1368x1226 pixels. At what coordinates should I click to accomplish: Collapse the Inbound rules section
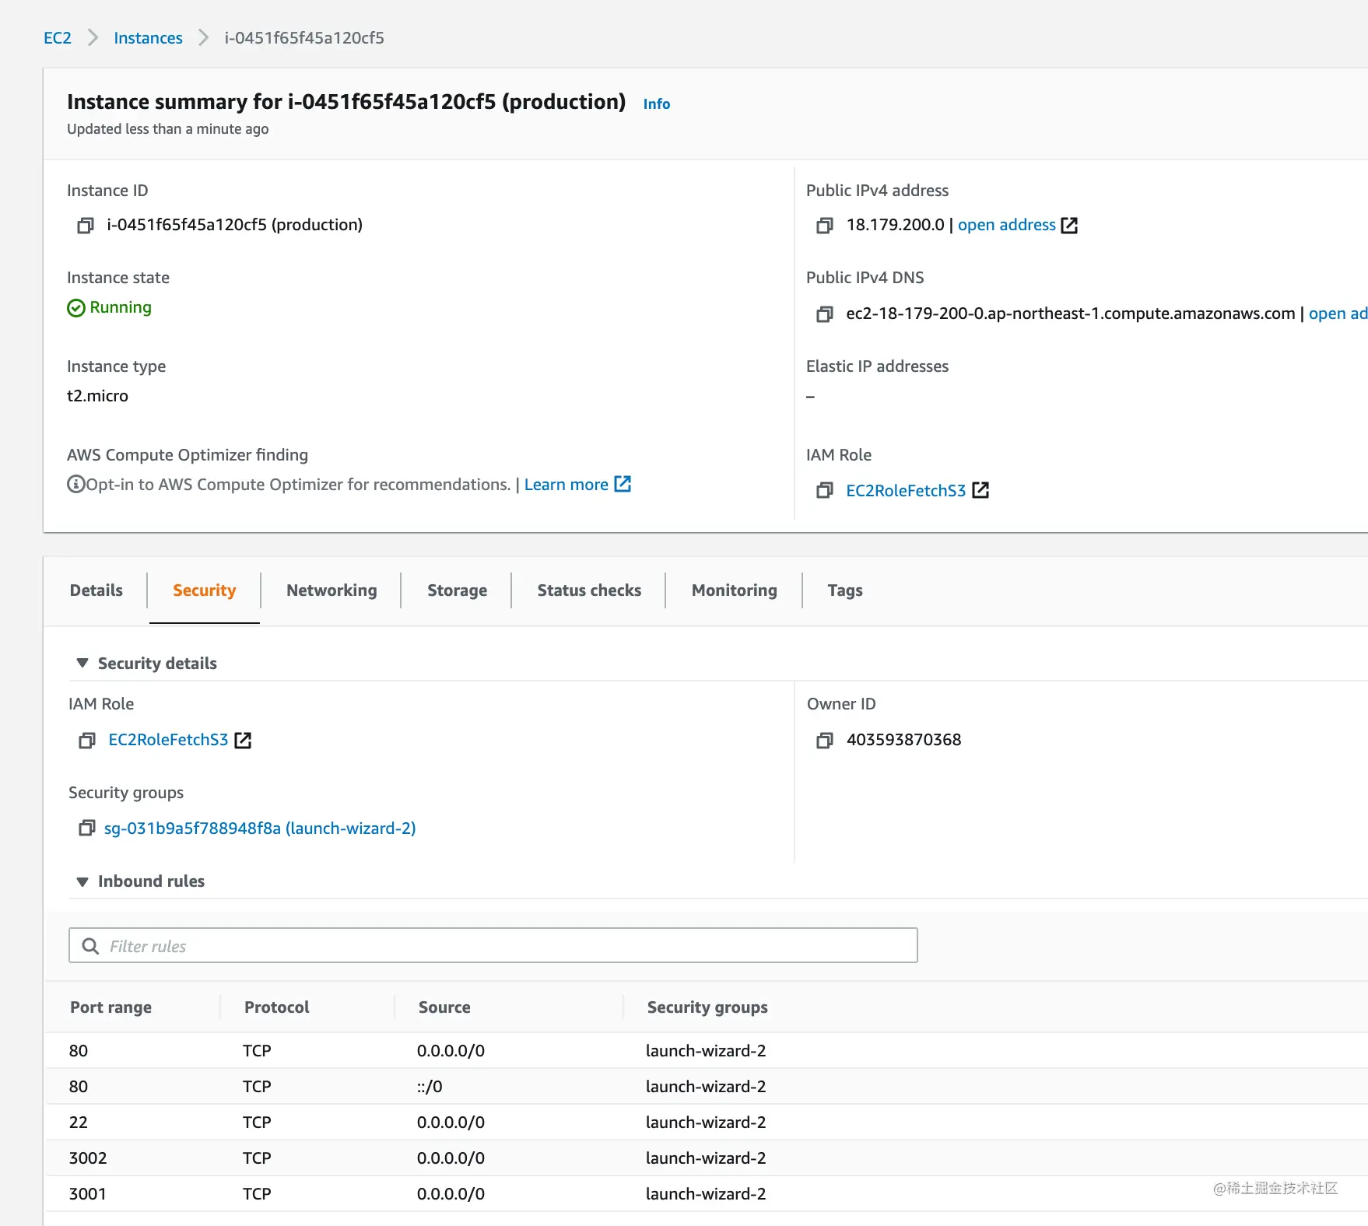pyautogui.click(x=82, y=881)
